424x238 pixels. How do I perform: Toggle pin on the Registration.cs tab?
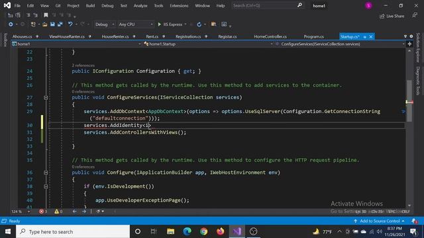click(206, 36)
